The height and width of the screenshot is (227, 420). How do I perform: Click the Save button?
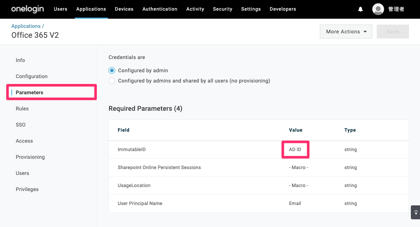point(393,32)
